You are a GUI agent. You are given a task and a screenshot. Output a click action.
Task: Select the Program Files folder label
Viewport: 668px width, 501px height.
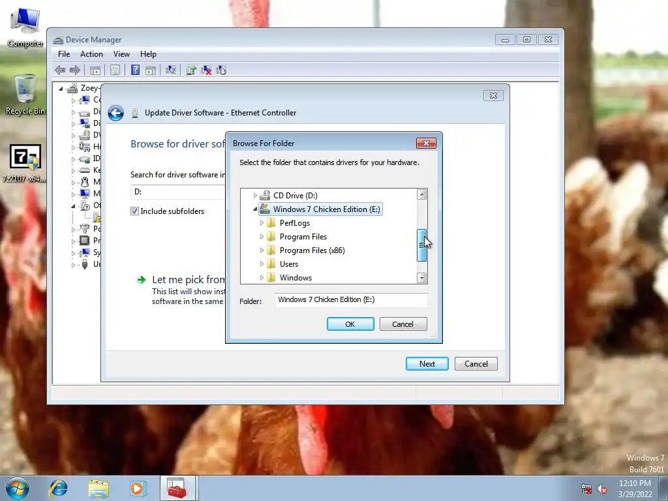(x=303, y=237)
